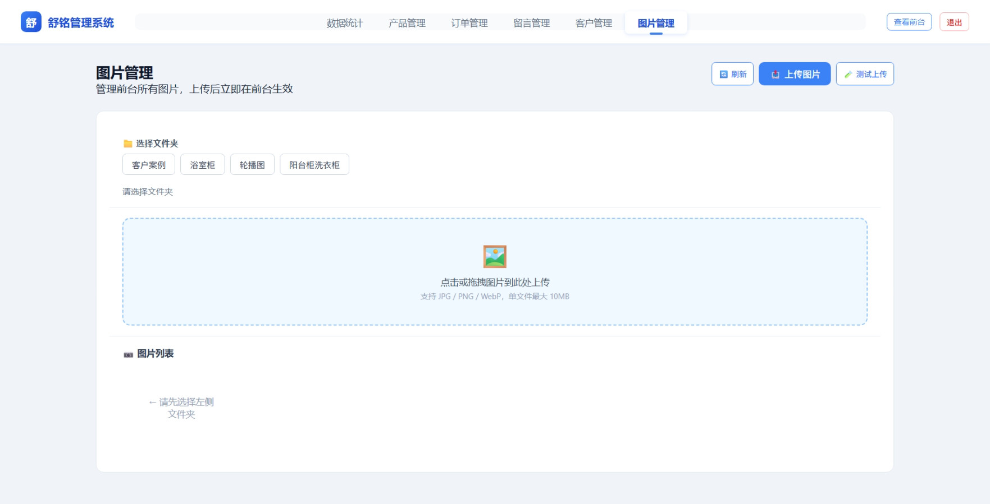Open 查看前台 to view frontend
The image size is (990, 504).
tap(909, 22)
